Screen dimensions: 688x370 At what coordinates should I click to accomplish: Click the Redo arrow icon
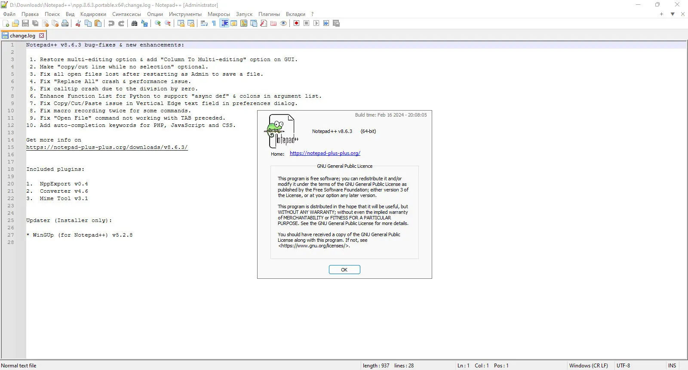(121, 23)
